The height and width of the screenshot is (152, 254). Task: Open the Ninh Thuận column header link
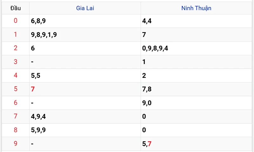pyautogui.click(x=196, y=8)
